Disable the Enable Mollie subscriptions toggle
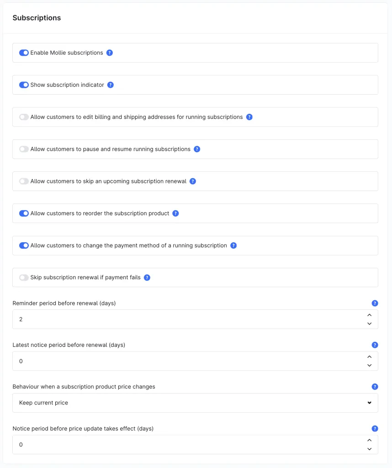Screen dimensions: 392x468 pyautogui.click(x=24, y=53)
